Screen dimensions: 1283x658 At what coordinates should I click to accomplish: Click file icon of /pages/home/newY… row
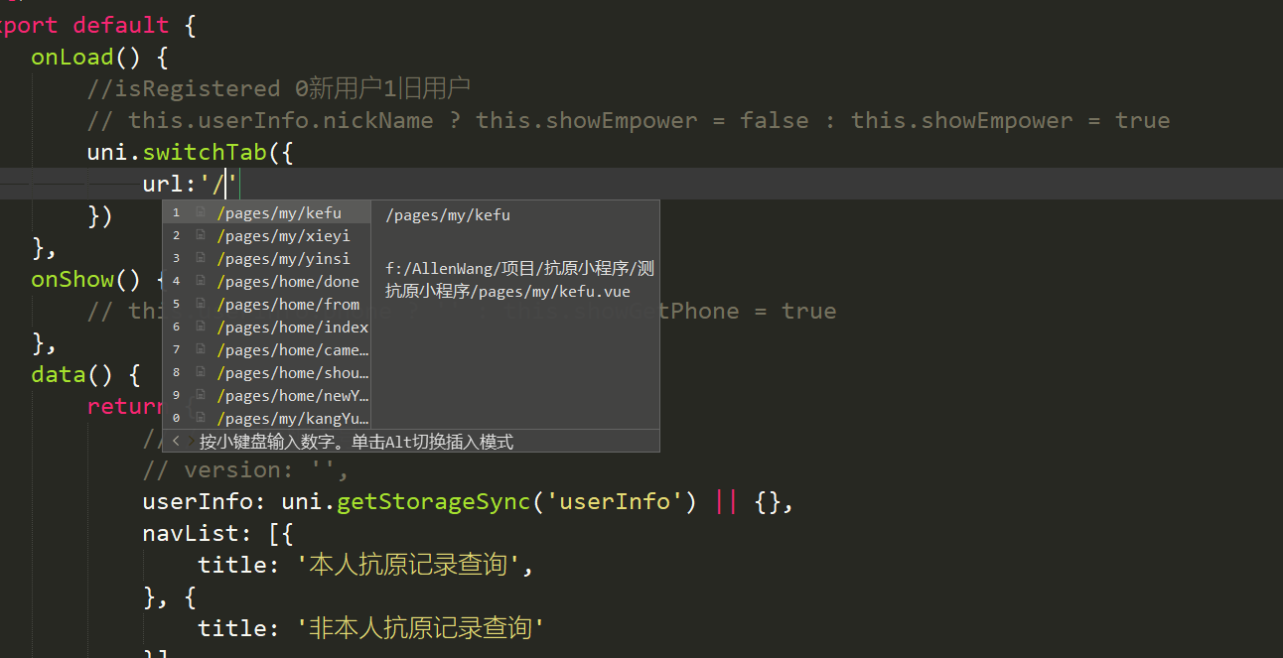(x=201, y=395)
